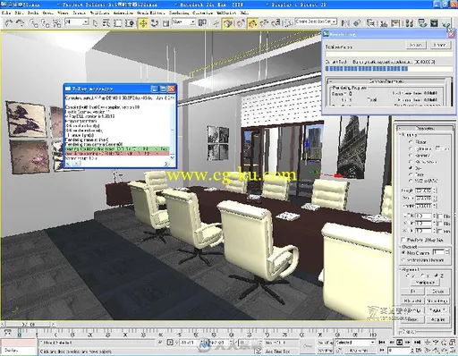Click the Rectangular Selection Region icon

(118, 23)
